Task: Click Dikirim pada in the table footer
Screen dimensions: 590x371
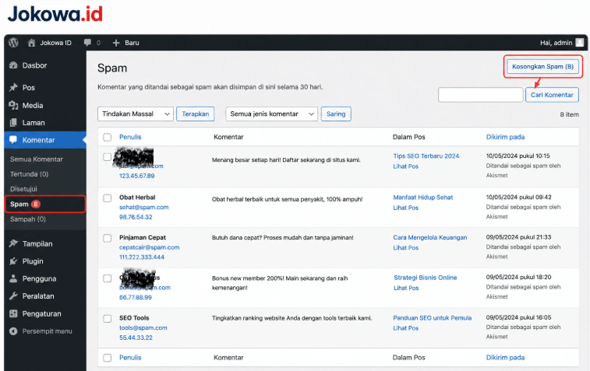Action: (505, 358)
